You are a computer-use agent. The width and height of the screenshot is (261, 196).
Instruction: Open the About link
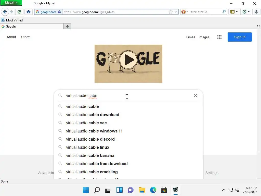point(11,37)
